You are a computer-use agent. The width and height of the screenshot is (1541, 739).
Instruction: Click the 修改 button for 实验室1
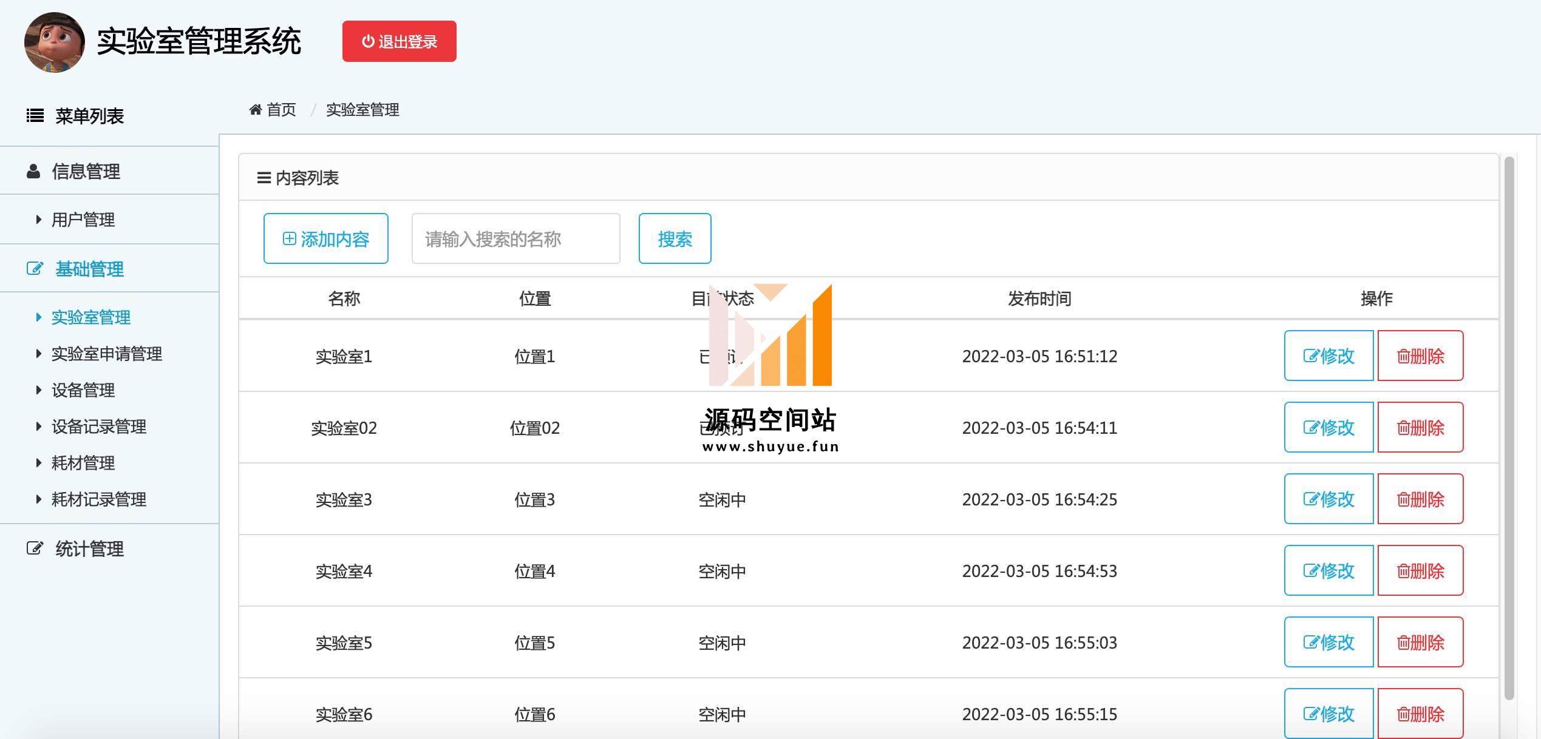point(1328,356)
